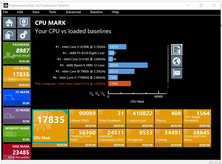
Task: Open the Tests menu
Action: tap(53, 12)
